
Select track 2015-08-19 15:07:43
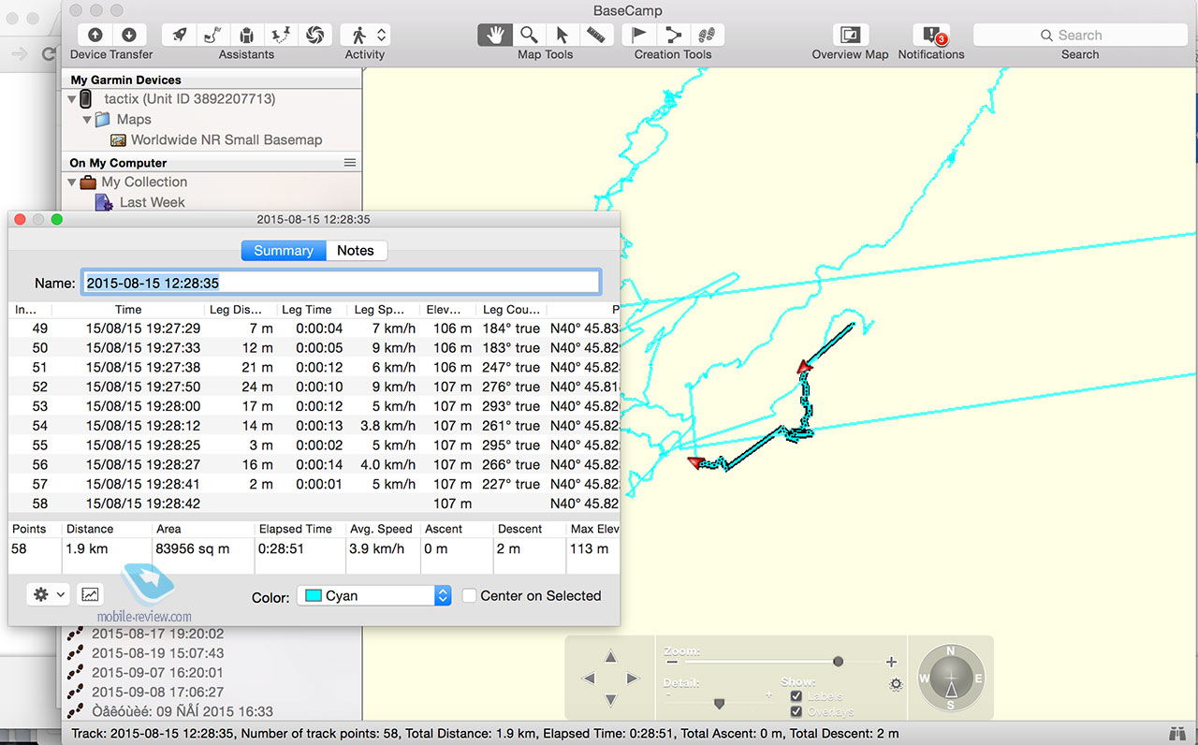pos(157,653)
